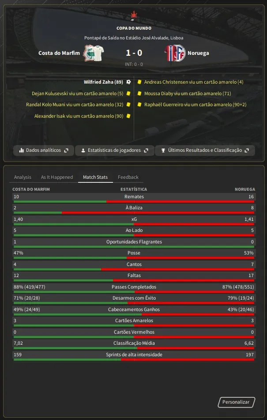Click the Wilfried Zaha (89) goal entry
Image resolution: width=267 pixels, height=420 pixels.
point(103,82)
